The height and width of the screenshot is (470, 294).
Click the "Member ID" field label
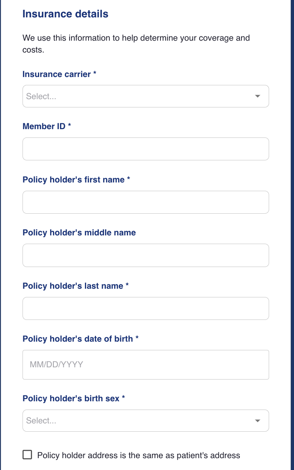pos(44,126)
